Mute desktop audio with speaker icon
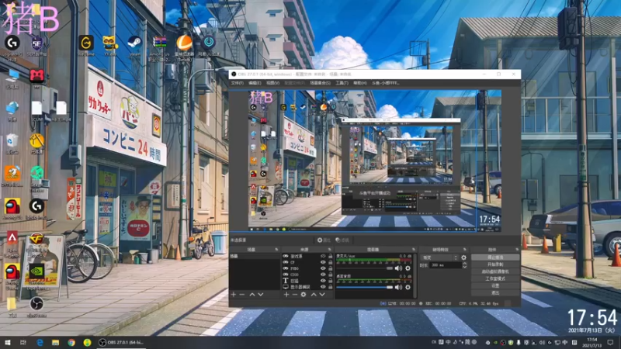This screenshot has height=349, width=621. tap(398, 287)
